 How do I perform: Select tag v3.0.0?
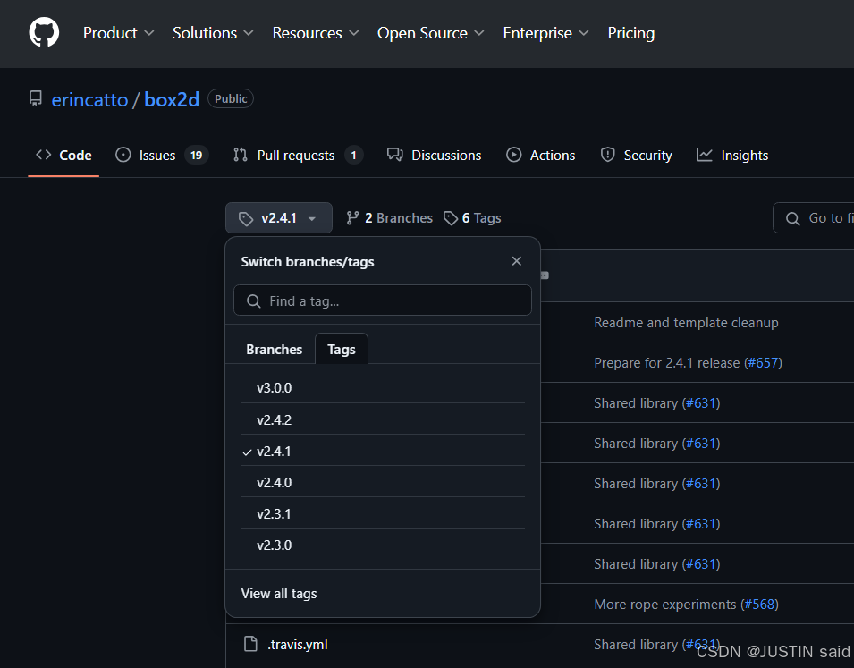[x=383, y=388]
